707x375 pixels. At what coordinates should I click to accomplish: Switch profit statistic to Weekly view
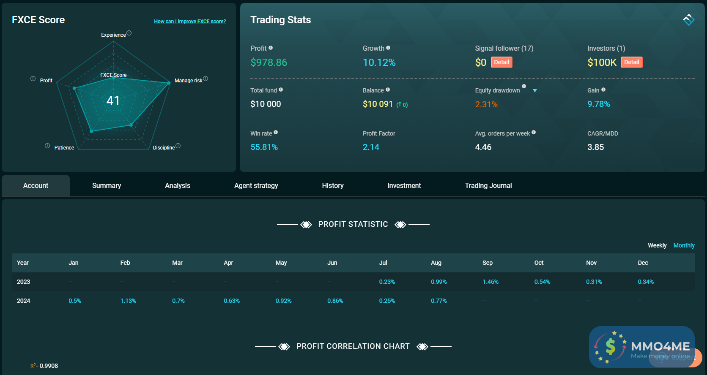657,245
